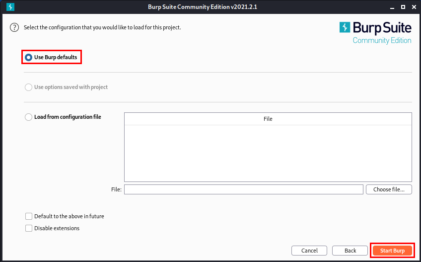Click the Burp Suite Community Edition logo
Image resolution: width=421 pixels, height=262 pixels.
click(375, 33)
